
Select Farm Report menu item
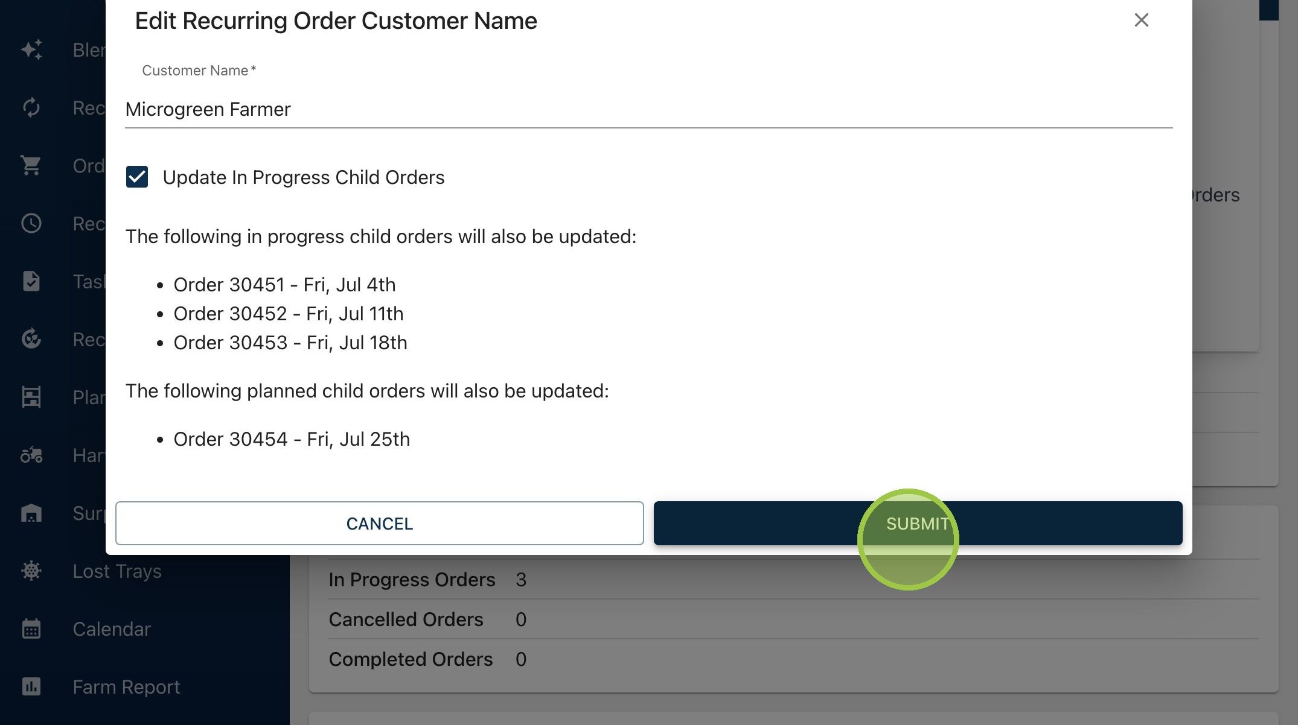tap(126, 687)
